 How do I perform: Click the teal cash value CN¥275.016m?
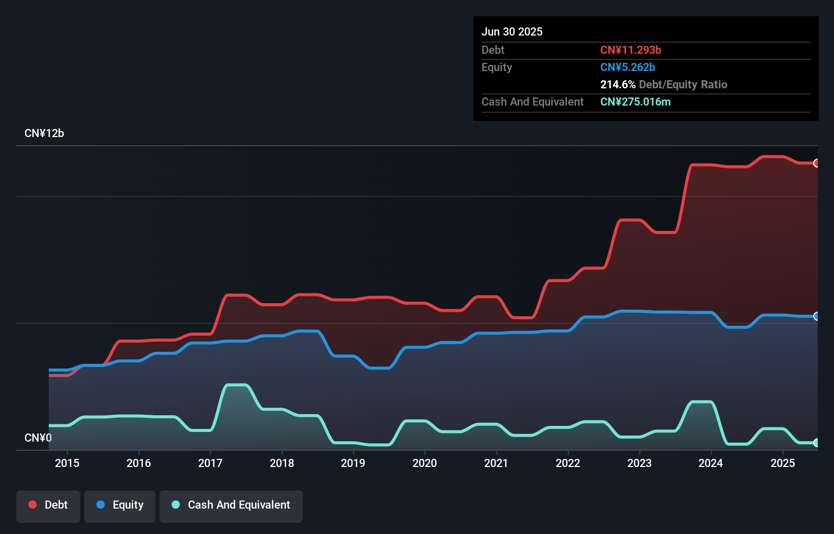[635, 102]
